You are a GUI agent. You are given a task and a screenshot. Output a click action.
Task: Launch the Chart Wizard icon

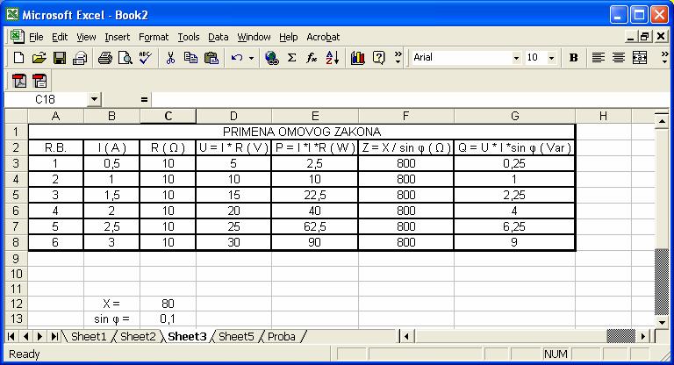click(x=358, y=58)
